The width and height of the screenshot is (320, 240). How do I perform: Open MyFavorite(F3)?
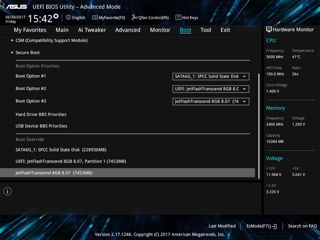pos(112,18)
